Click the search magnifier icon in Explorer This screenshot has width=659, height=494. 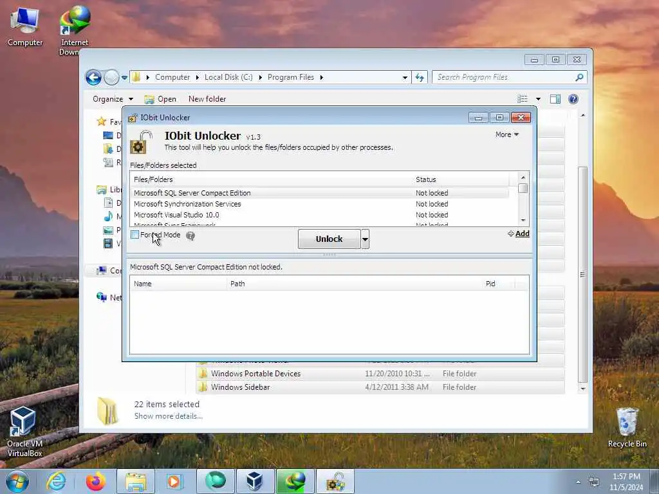580,77
